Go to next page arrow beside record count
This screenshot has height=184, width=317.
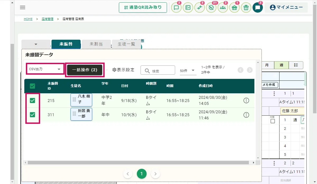(250, 70)
